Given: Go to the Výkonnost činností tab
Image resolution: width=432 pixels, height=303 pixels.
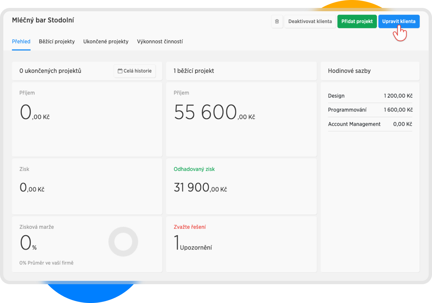Looking at the screenshot, I should click(160, 42).
